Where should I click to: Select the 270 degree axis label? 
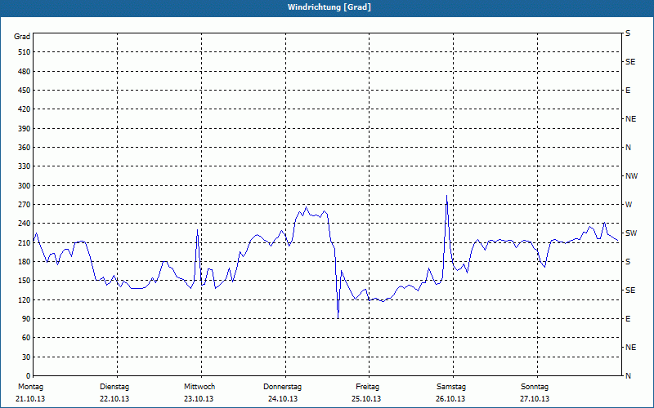(25, 205)
